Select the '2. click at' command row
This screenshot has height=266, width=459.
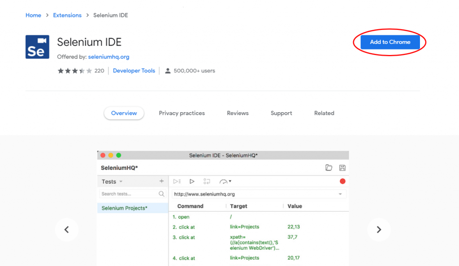[x=259, y=227]
